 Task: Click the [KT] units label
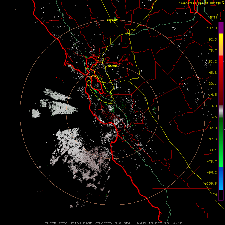click(x=213, y=17)
